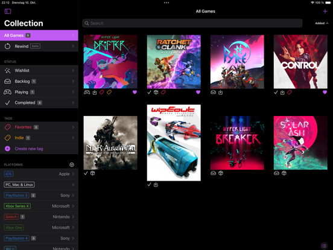Image resolution: width=333 pixels, height=250 pixels.
Task: Open the PlayStation 4 platform list
Action: (x=39, y=239)
